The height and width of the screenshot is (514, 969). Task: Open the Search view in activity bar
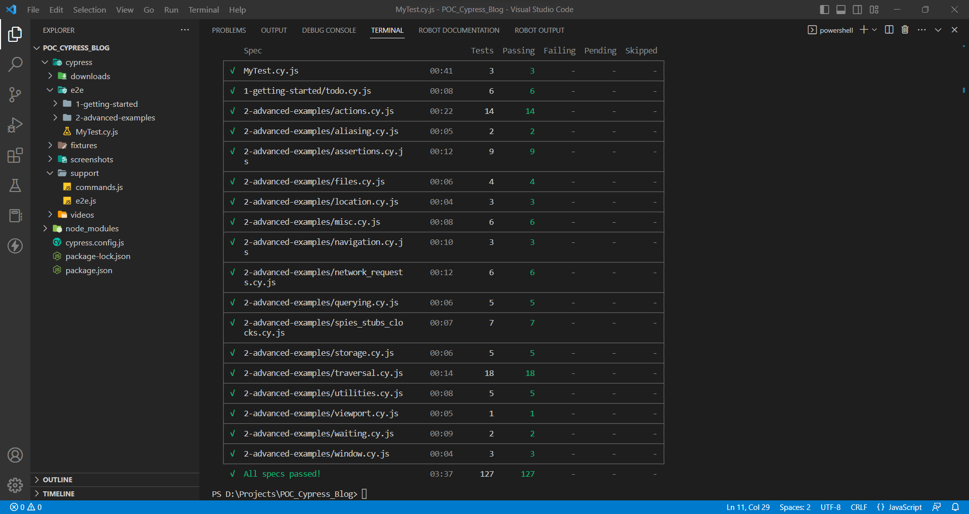[x=15, y=65]
